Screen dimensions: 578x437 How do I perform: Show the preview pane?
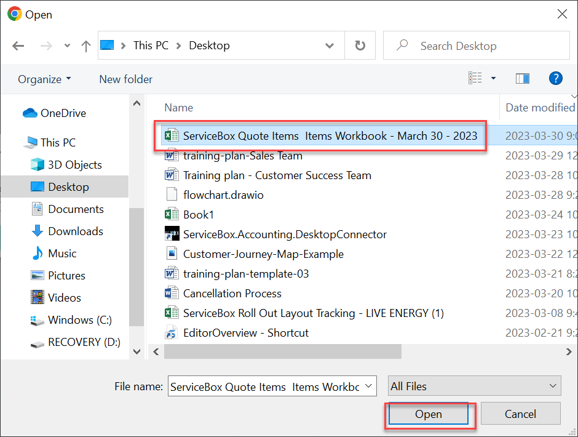522,78
